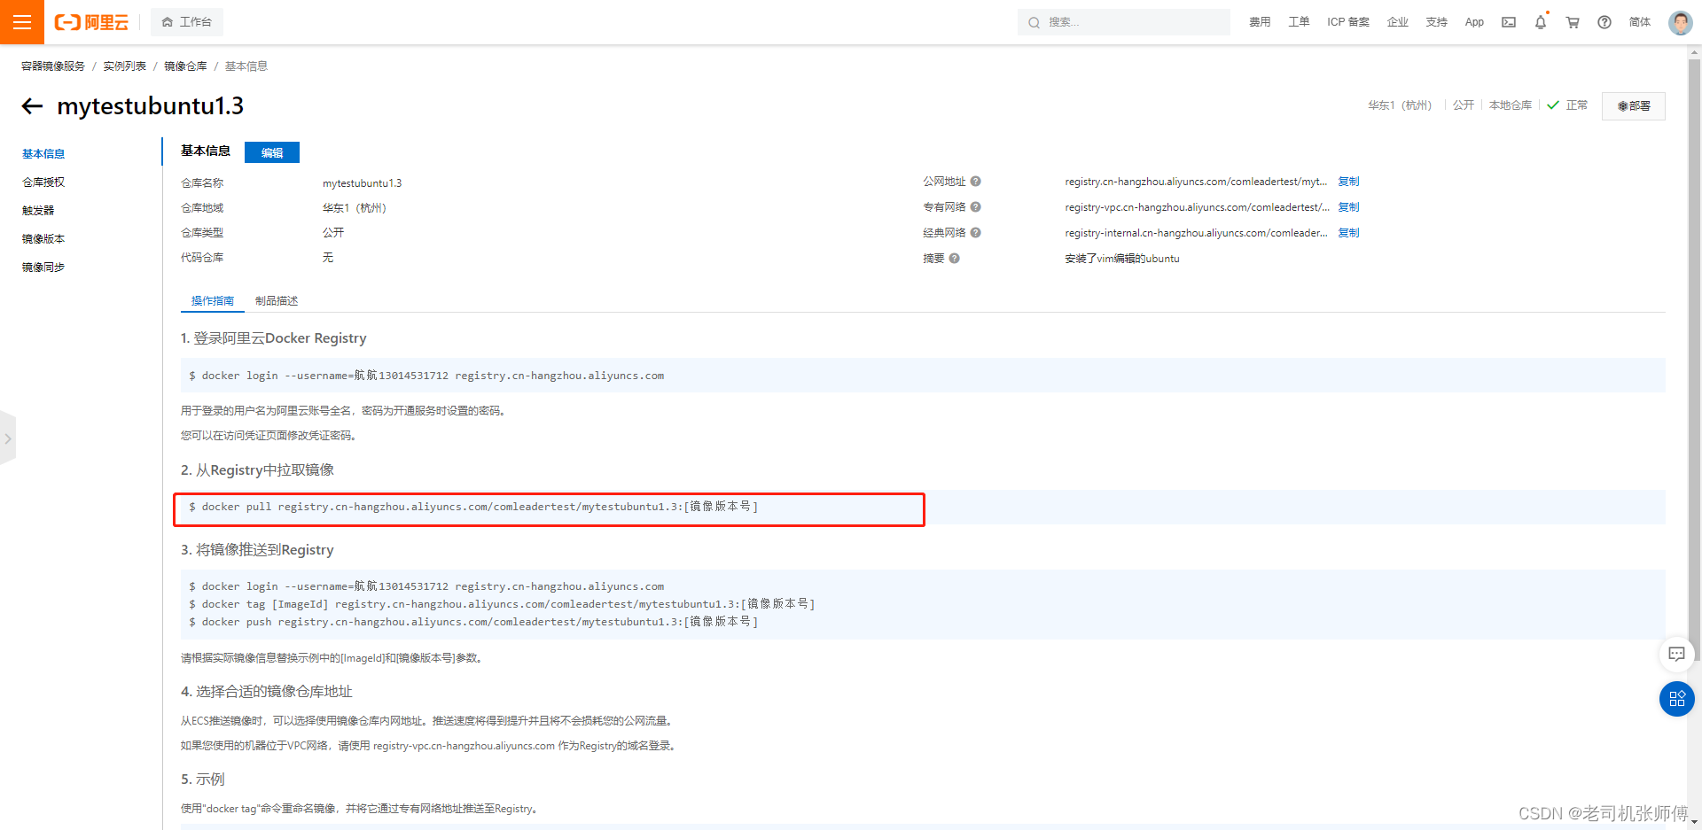Switch to the 操作指南 tab
The height and width of the screenshot is (830, 1702).
pyautogui.click(x=213, y=301)
